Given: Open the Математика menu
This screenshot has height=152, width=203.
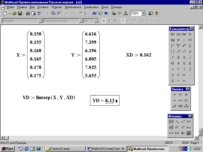Looking at the screenshot, I should (x=73, y=7).
